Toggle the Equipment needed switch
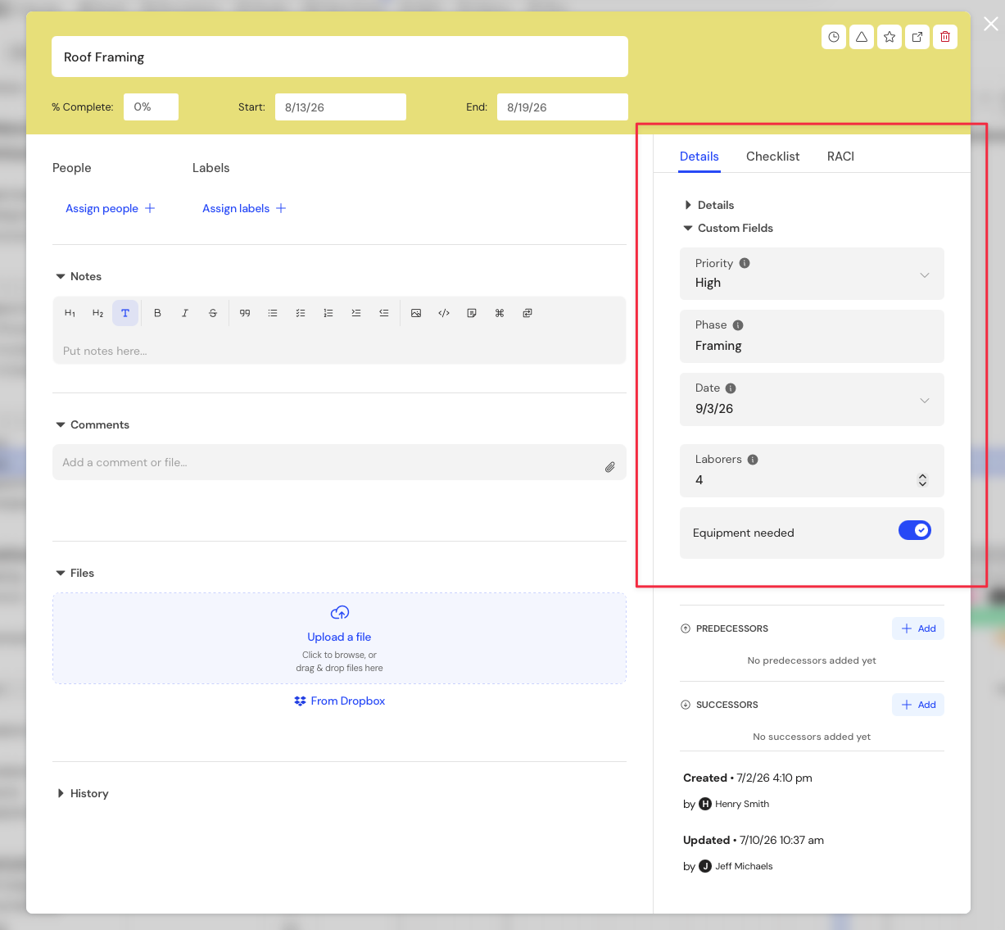This screenshot has height=930, width=1005. click(915, 530)
